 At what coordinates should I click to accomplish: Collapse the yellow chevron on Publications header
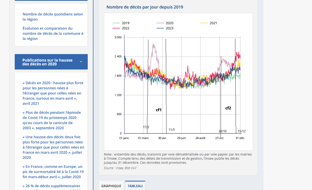[81, 62]
